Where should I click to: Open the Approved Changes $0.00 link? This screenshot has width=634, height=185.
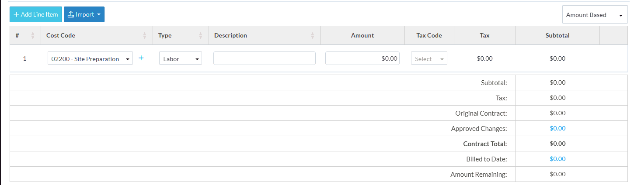click(557, 128)
